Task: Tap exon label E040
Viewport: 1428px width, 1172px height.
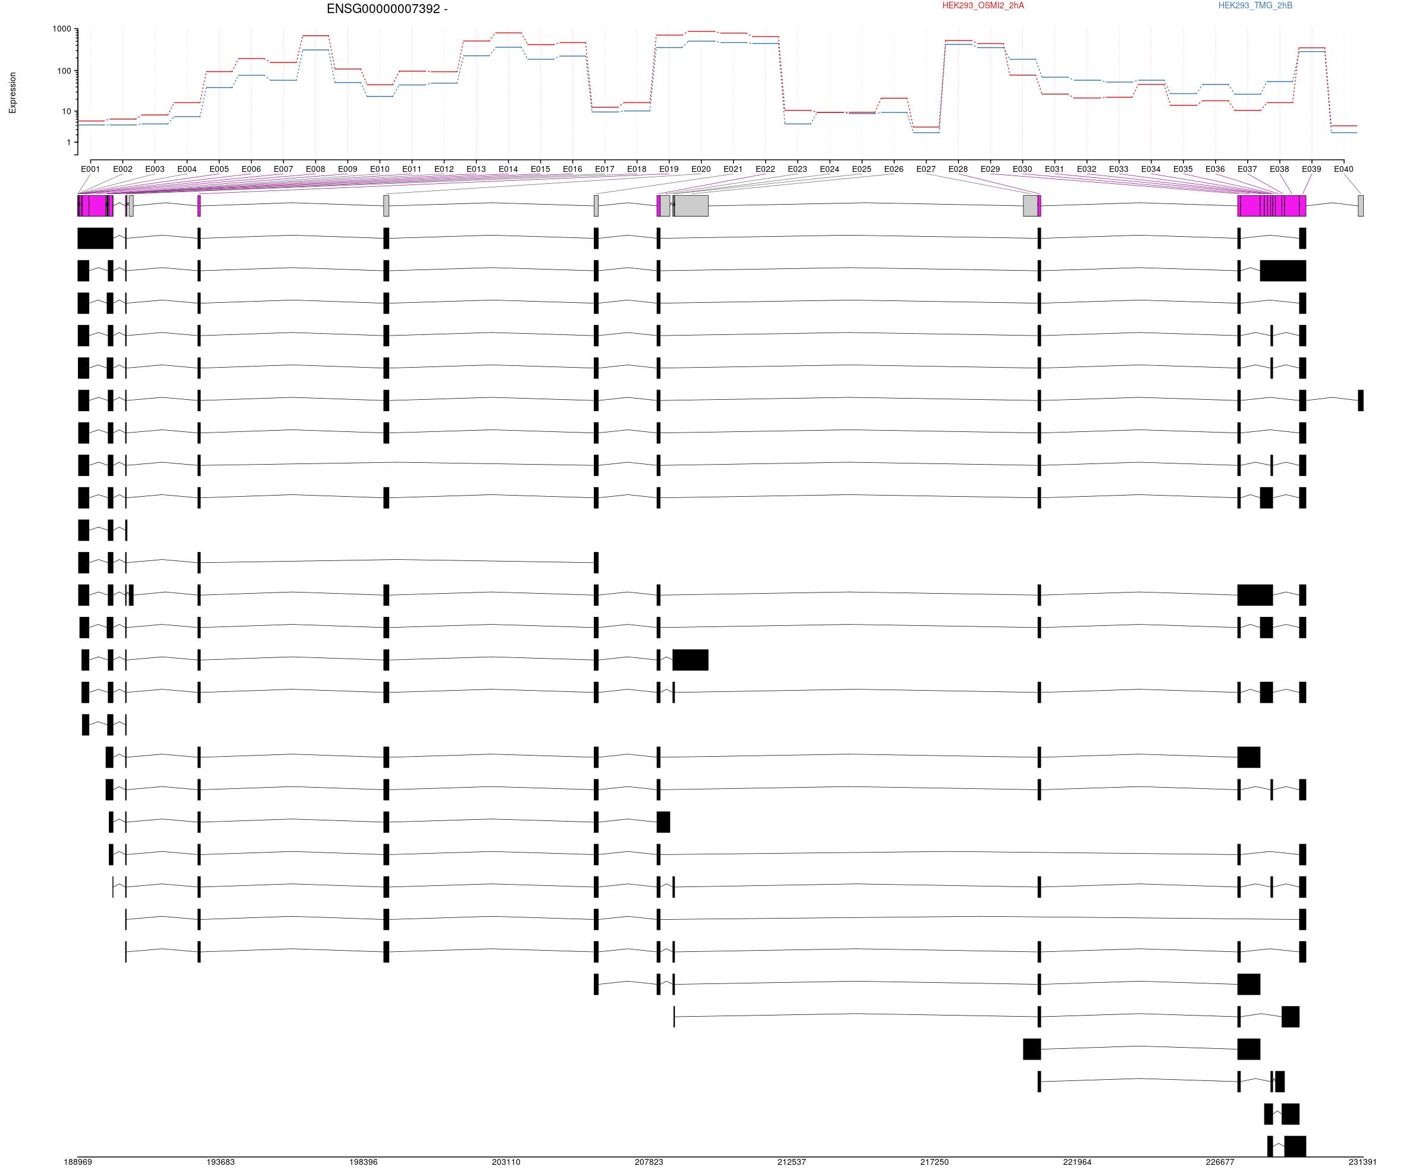Action: click(x=1344, y=170)
